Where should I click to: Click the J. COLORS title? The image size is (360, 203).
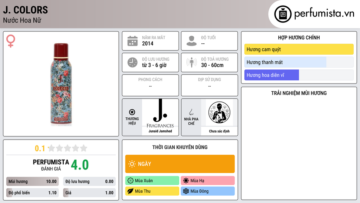click(x=25, y=10)
